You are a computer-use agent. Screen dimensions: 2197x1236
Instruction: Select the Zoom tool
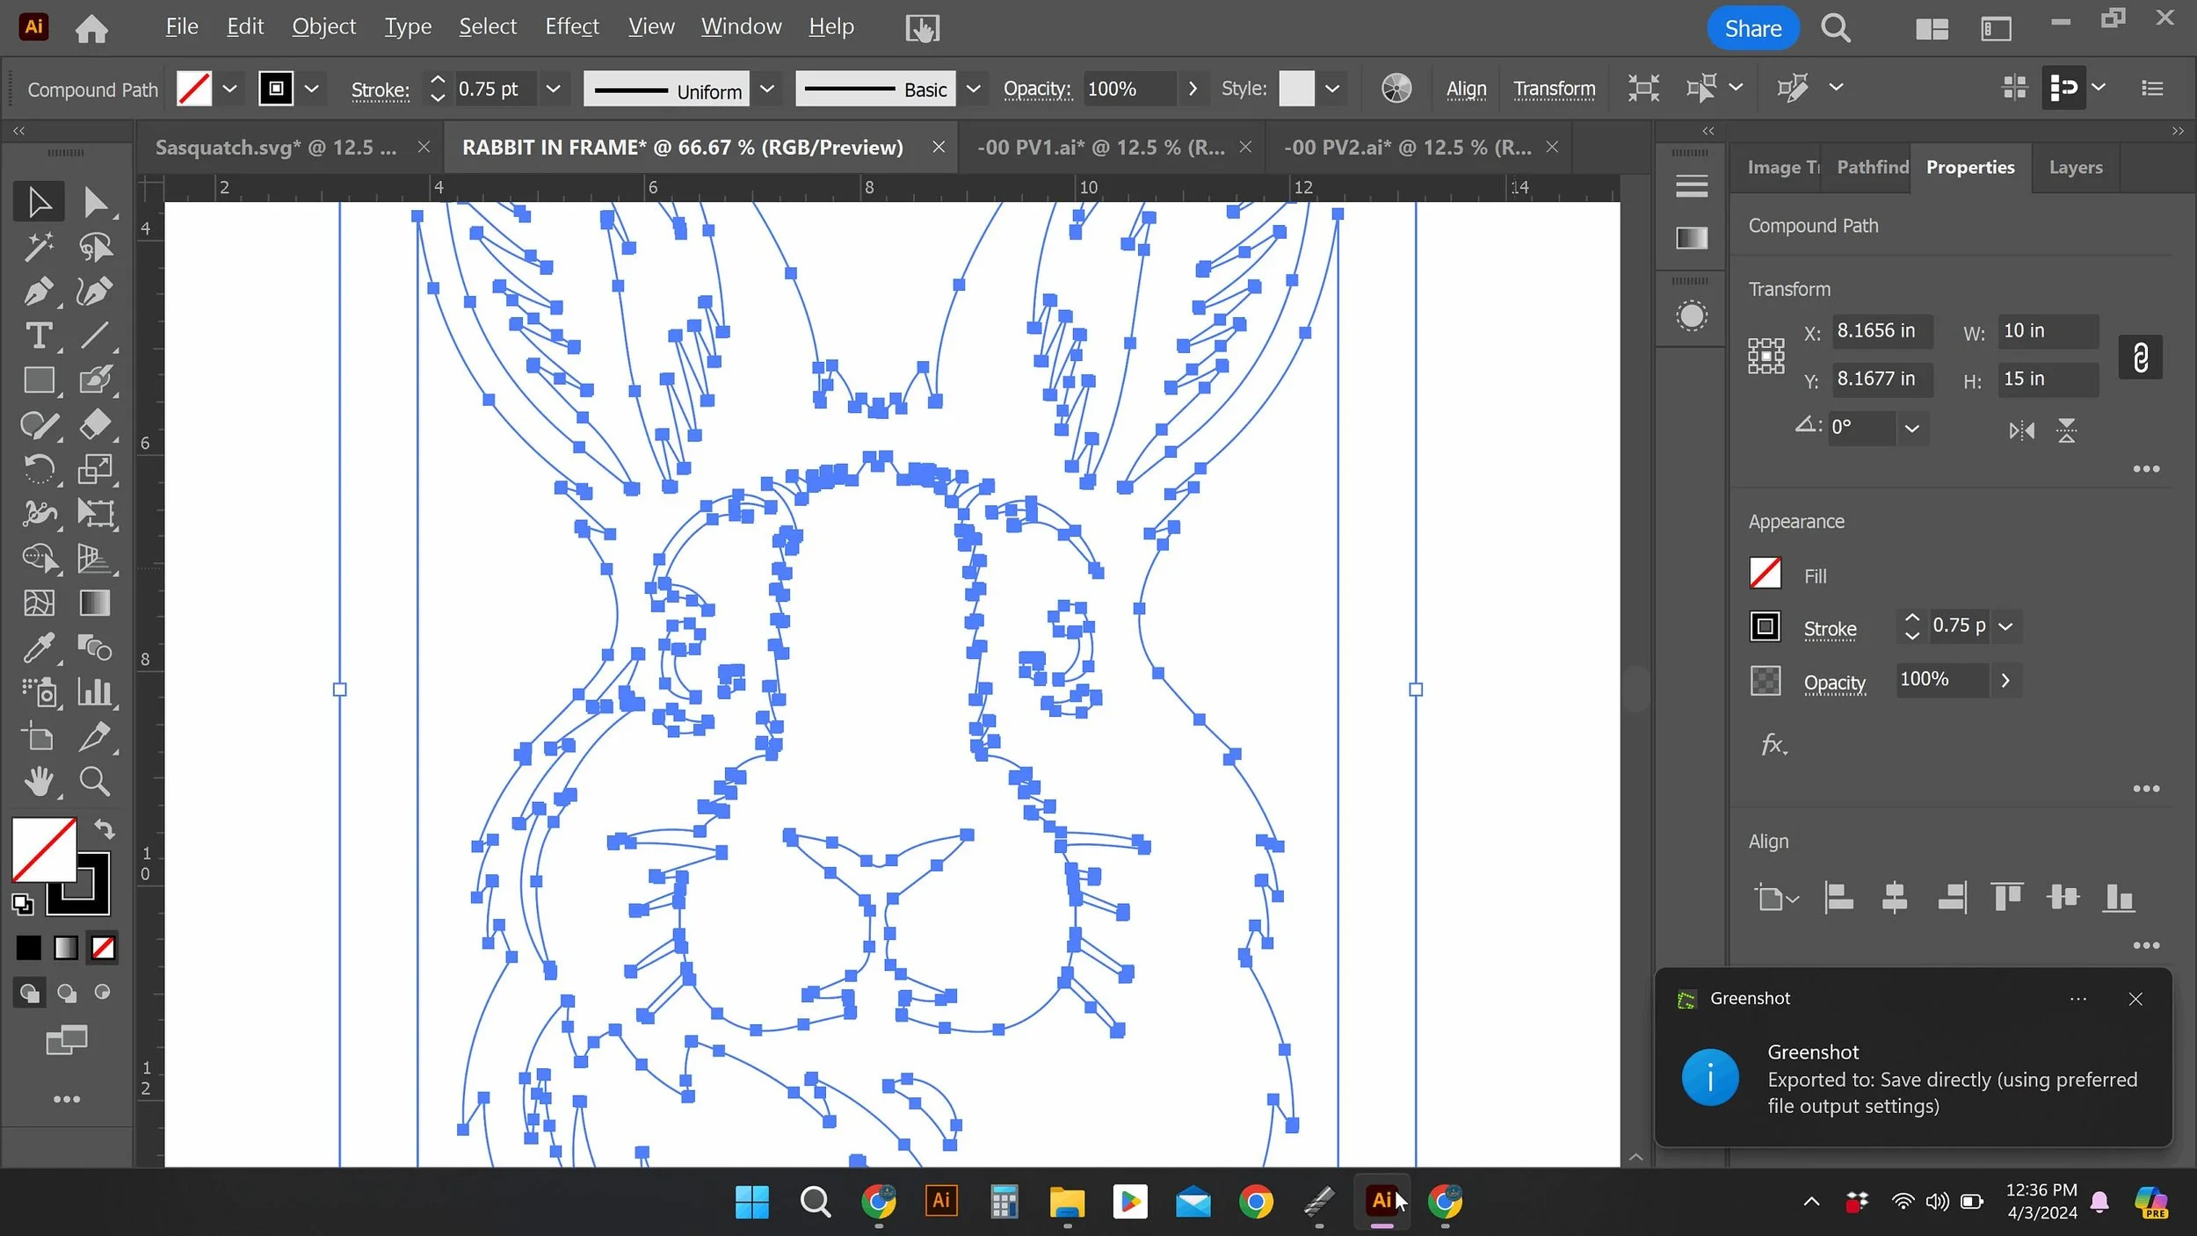tap(94, 781)
